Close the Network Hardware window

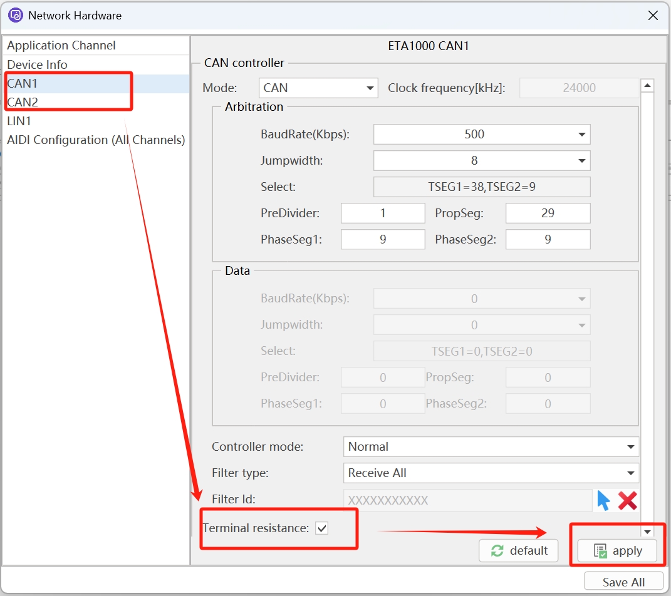653,16
